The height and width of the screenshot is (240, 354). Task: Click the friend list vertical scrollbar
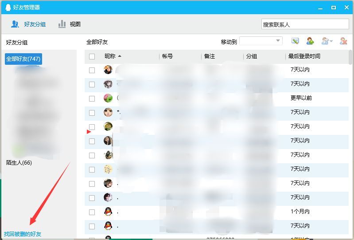coord(350,57)
